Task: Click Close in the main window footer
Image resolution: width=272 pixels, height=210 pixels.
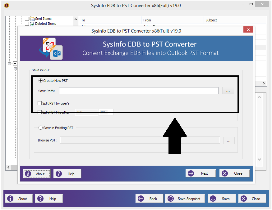Action: pos(252,199)
